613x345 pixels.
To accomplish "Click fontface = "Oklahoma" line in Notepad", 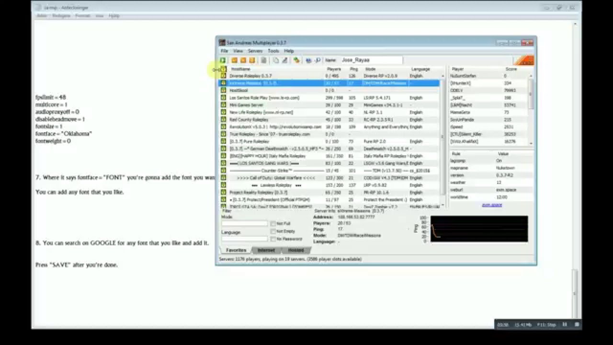I will (x=64, y=134).
